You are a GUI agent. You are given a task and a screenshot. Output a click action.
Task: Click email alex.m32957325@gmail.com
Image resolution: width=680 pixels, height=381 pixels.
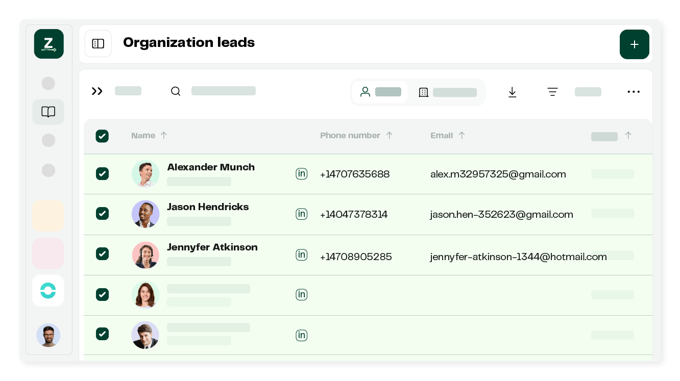498,174
